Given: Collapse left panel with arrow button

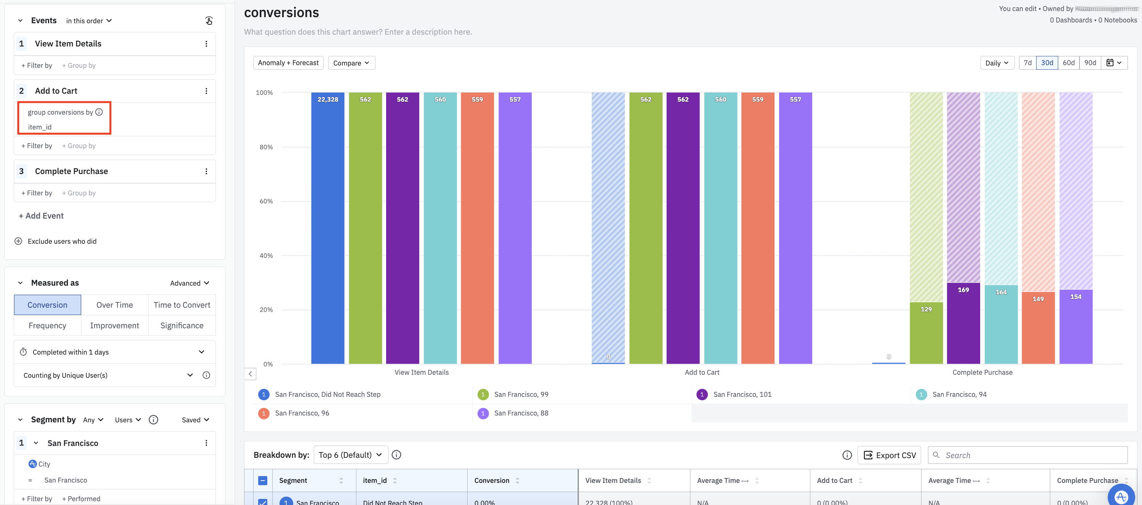Looking at the screenshot, I should click(250, 374).
